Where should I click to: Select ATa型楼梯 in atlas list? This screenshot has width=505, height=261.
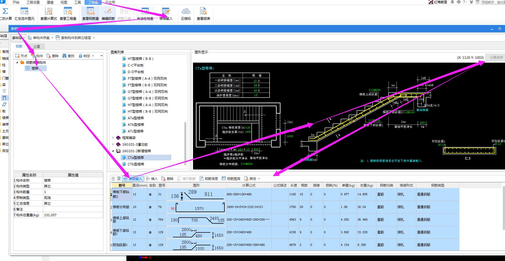pos(136,118)
